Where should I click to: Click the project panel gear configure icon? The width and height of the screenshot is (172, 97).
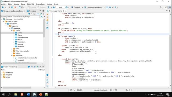click(29, 67)
